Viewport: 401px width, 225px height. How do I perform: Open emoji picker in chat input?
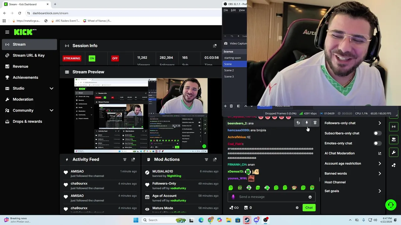(x=310, y=197)
